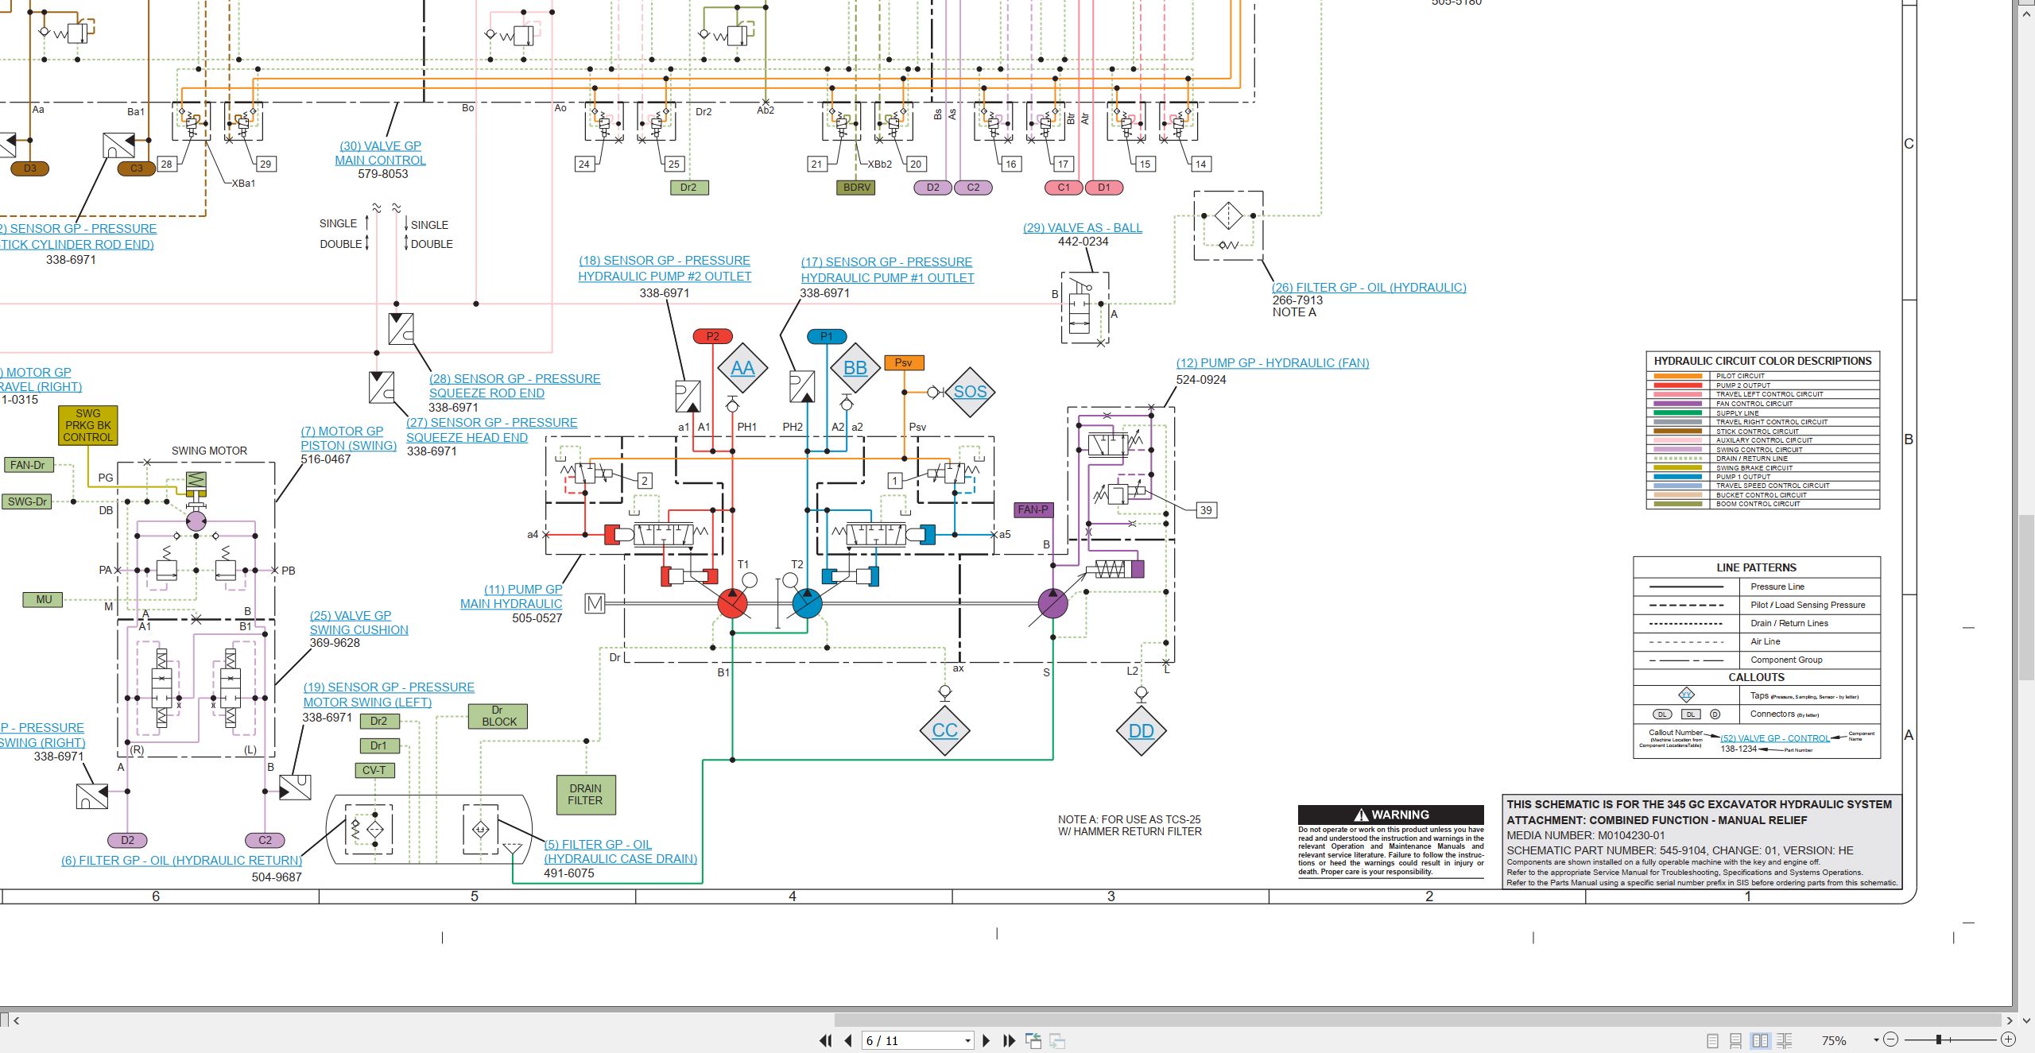Open the (28) Sensor GP Squeeze Rod End link

point(514,386)
